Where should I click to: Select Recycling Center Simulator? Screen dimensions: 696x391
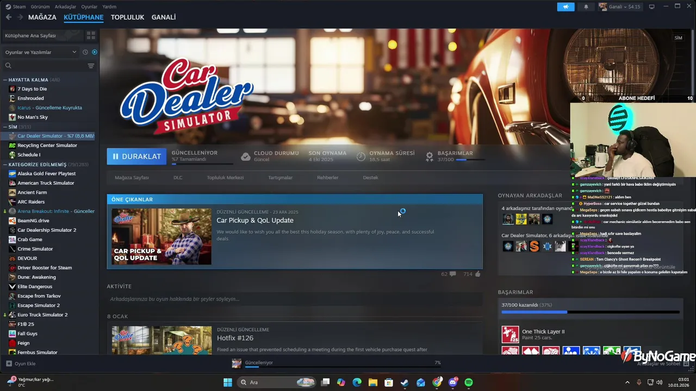[47, 146]
